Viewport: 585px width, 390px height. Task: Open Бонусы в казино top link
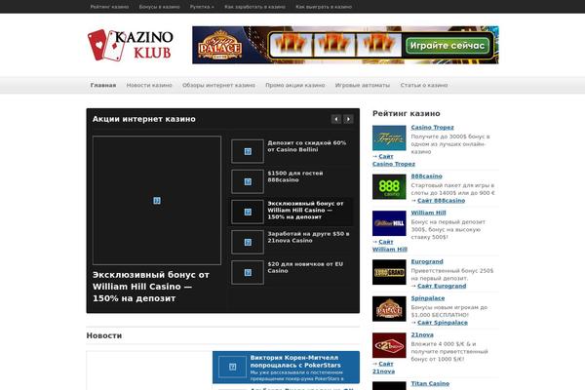point(159,7)
